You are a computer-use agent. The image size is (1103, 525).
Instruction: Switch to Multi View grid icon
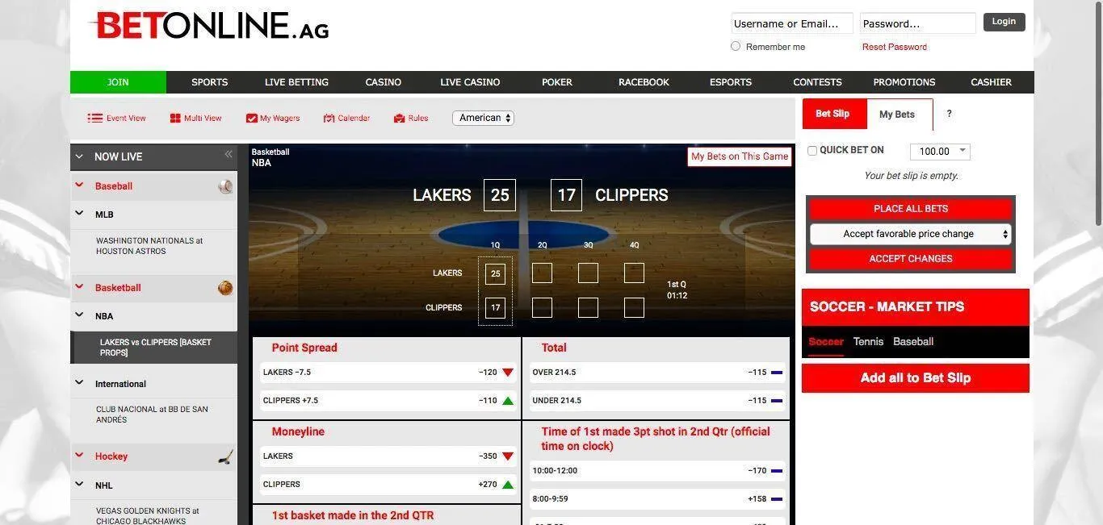tap(175, 118)
